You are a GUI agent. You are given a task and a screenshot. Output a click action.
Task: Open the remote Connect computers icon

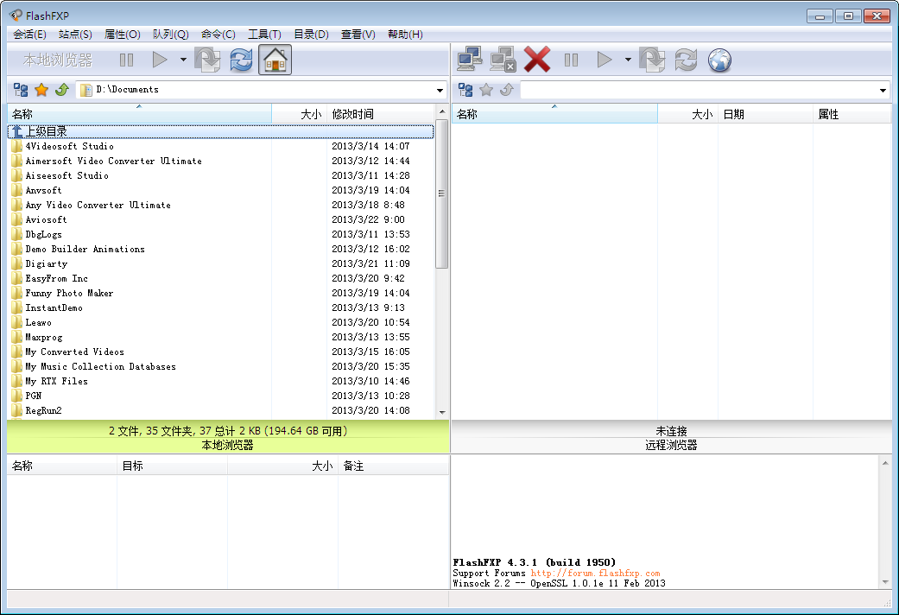470,60
